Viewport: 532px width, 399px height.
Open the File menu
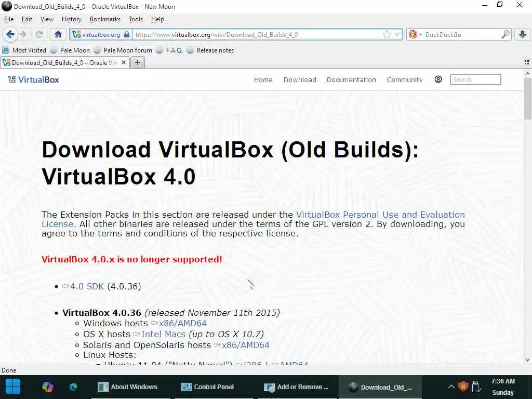(x=8, y=19)
